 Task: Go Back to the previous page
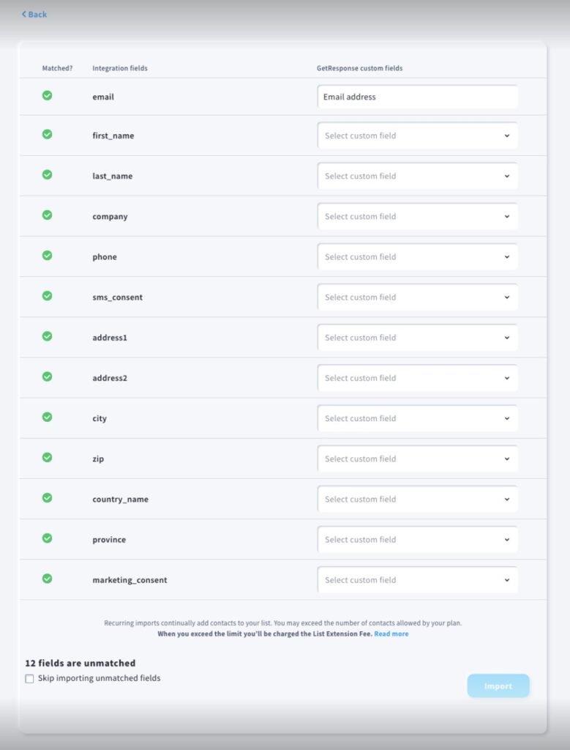coord(34,15)
